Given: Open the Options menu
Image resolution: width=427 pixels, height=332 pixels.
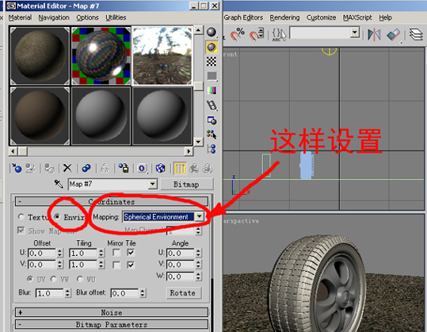Looking at the screenshot, I should pos(87,17).
